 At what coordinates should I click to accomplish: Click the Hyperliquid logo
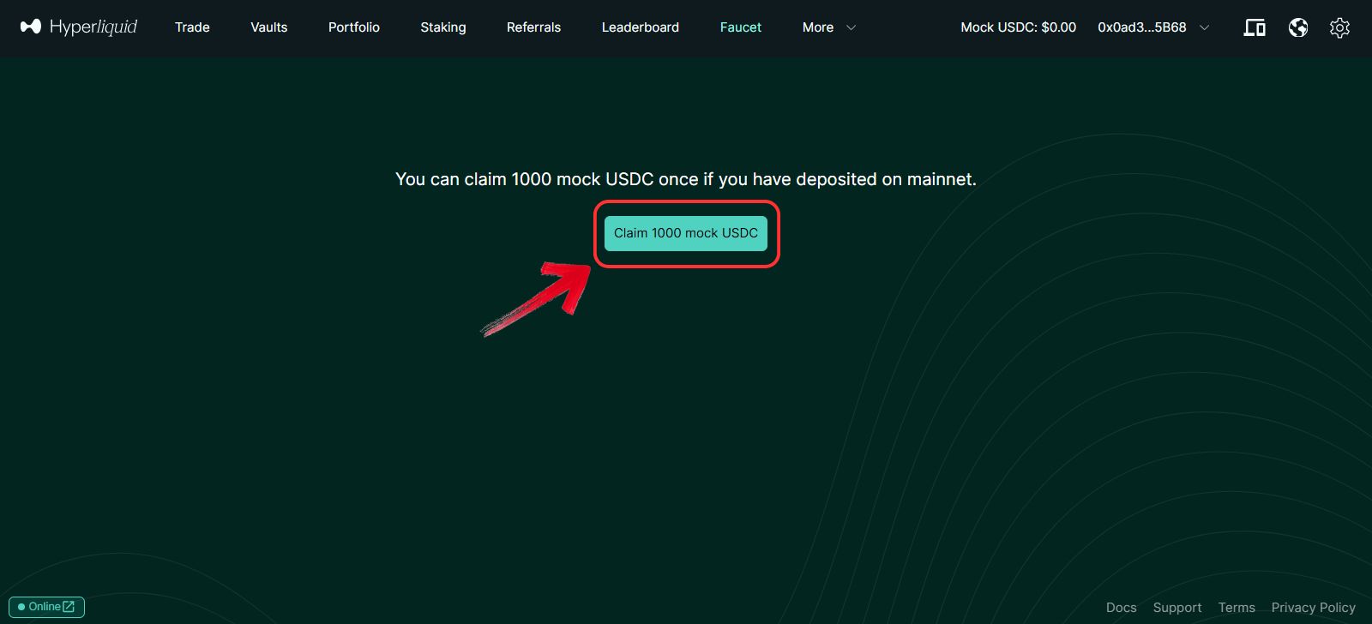pyautogui.click(x=79, y=27)
